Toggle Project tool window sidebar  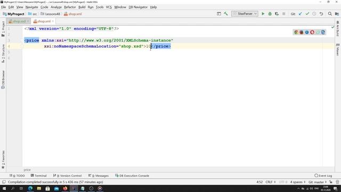pos(3,29)
